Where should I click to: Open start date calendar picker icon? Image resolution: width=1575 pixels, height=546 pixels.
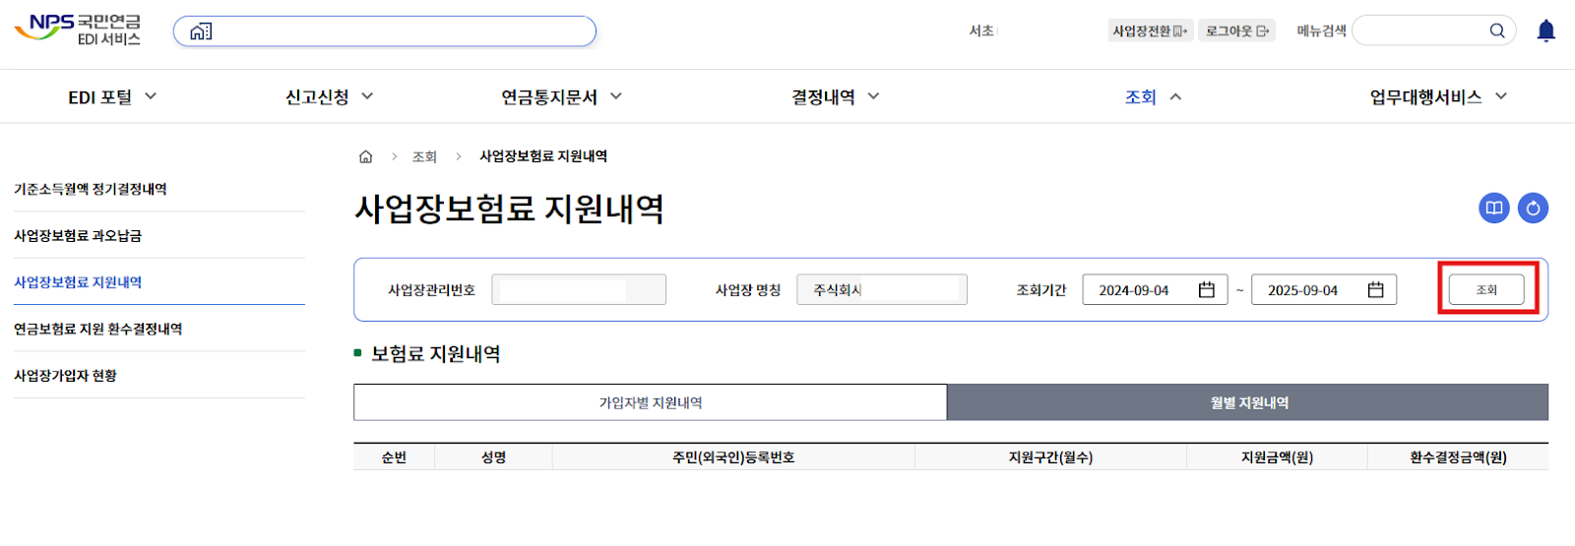(1206, 290)
